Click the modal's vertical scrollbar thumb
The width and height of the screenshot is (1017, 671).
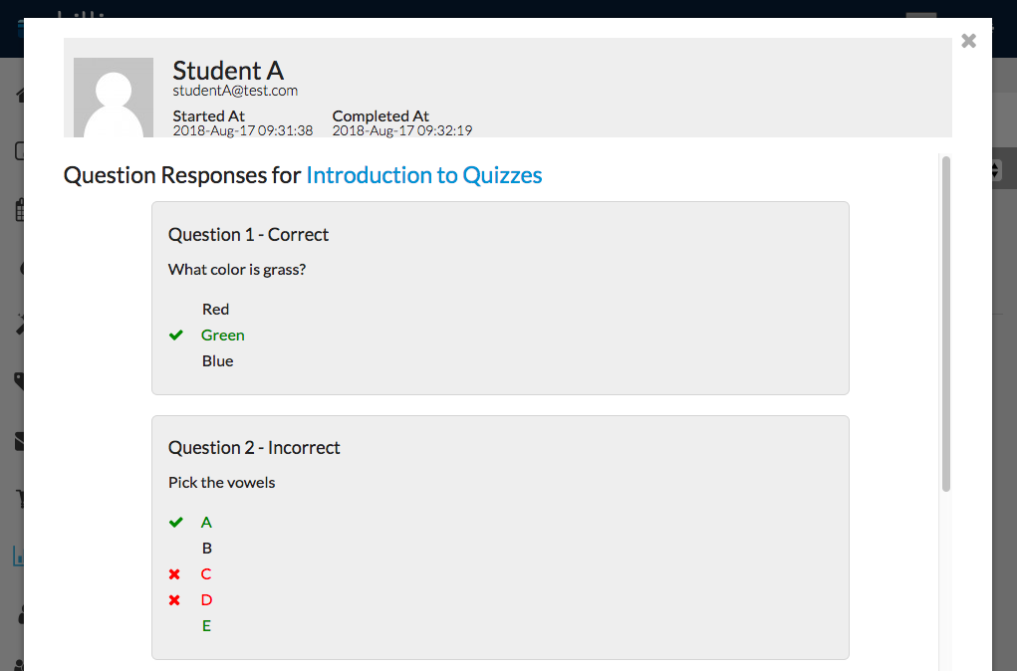point(946,324)
